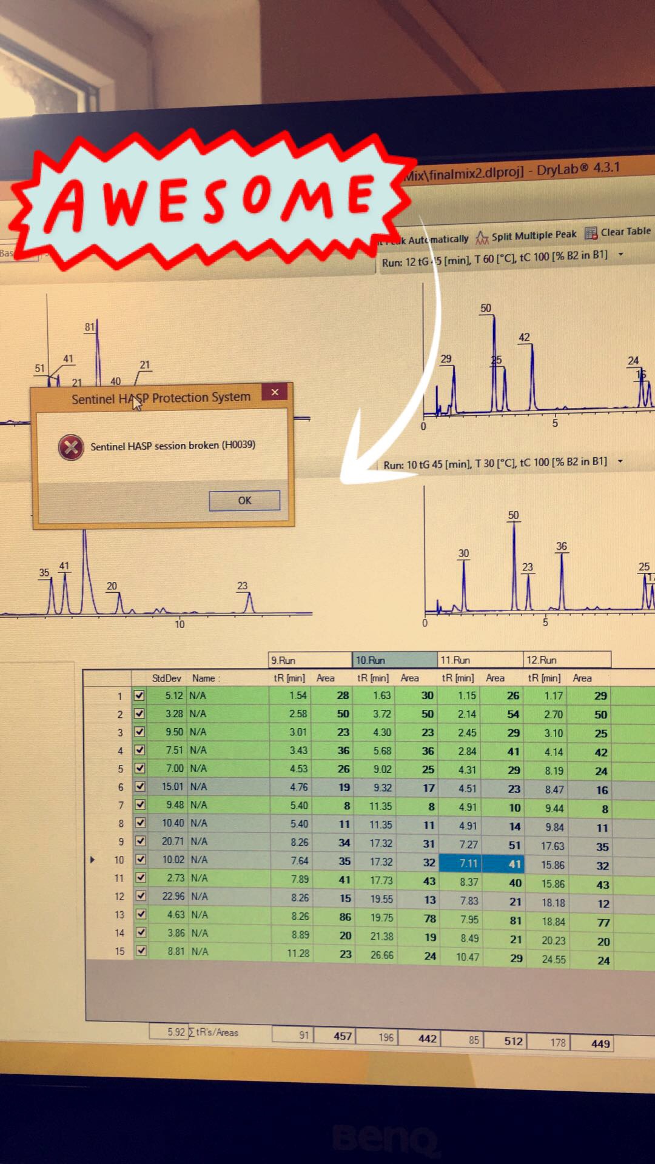Select the 10.Run column group header
The height and width of the screenshot is (1164, 655).
click(395, 660)
